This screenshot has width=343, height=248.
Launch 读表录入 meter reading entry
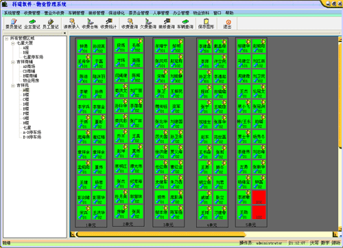point(71,24)
